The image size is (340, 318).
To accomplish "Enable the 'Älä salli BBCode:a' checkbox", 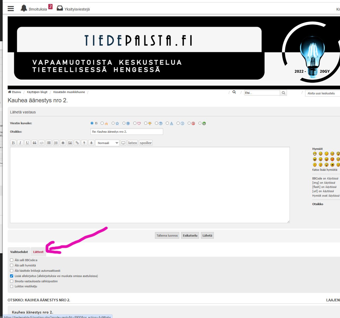I will (12, 260).
